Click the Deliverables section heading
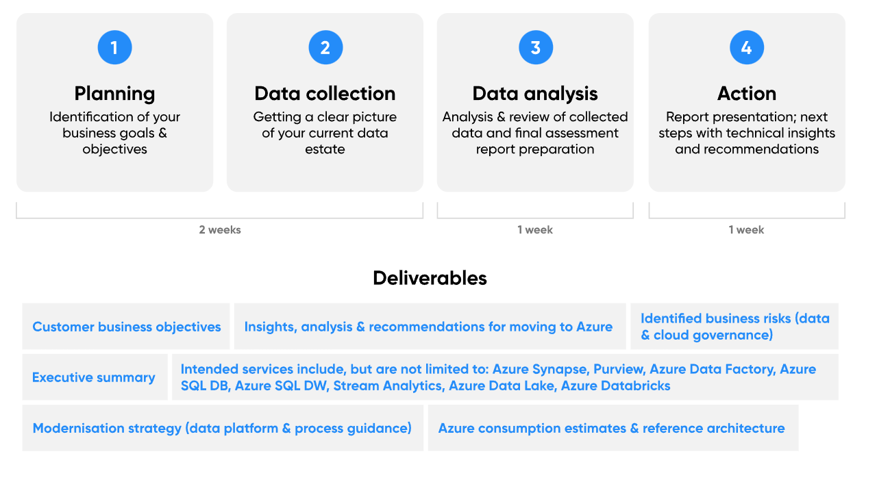Screen dimensions: 877x493 click(430, 278)
